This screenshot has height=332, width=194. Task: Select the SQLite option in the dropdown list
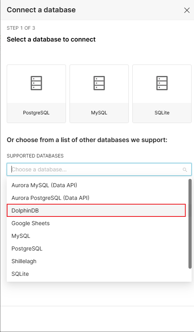(96, 274)
